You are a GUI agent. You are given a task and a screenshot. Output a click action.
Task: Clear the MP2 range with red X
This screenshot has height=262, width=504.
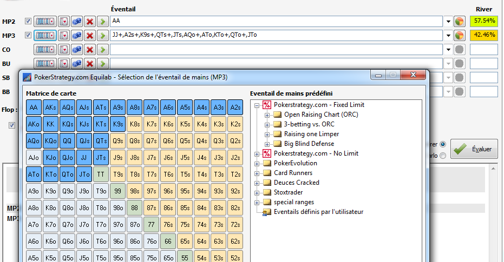pos(90,22)
